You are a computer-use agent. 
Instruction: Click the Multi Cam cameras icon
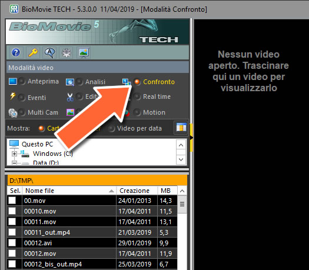point(13,113)
